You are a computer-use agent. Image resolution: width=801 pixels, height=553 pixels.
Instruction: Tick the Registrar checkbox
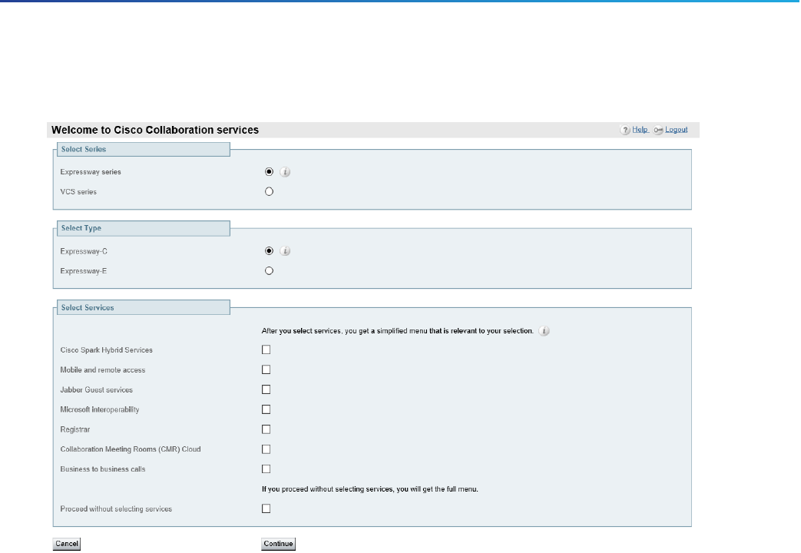(x=266, y=429)
